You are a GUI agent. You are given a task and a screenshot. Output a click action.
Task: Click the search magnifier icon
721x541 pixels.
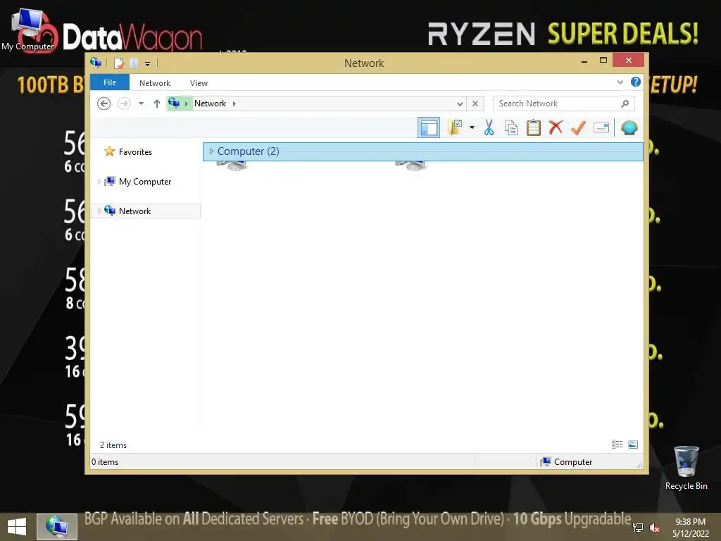point(625,104)
